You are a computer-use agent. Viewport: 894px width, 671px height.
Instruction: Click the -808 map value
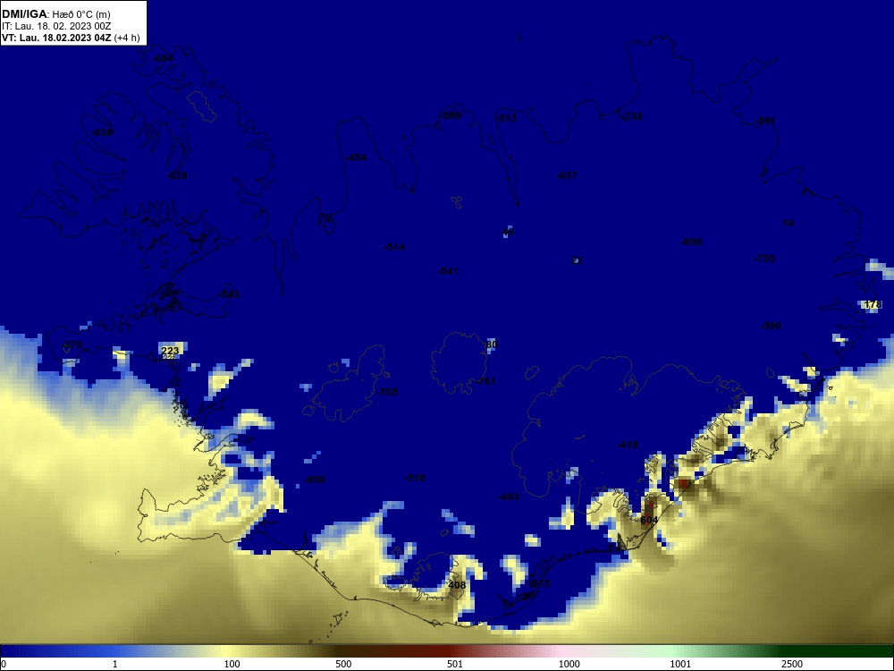tap(691, 242)
